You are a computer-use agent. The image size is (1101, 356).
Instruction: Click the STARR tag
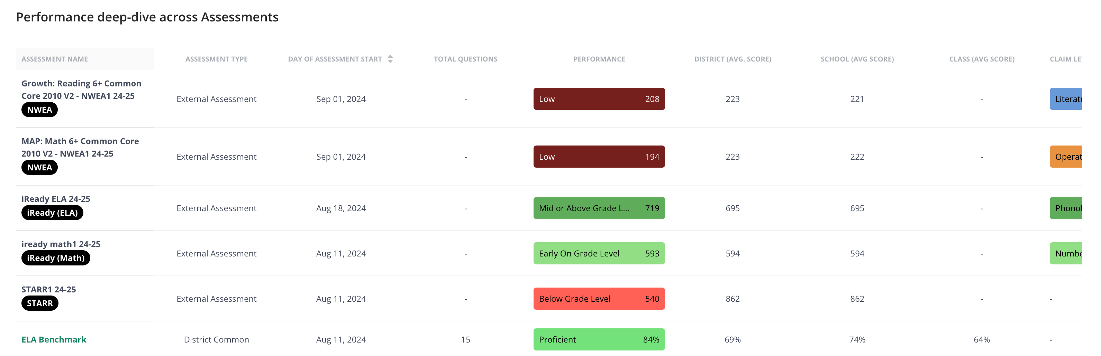[x=40, y=303]
